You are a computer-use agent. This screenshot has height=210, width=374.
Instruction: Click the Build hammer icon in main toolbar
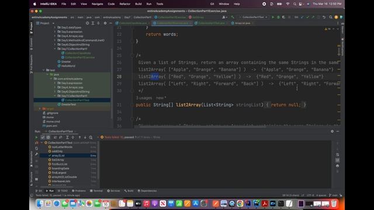[233, 17]
